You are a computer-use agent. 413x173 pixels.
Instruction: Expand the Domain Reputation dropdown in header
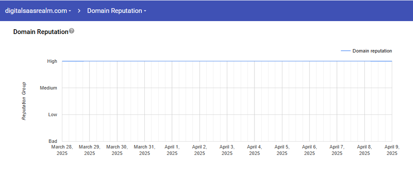click(116, 11)
